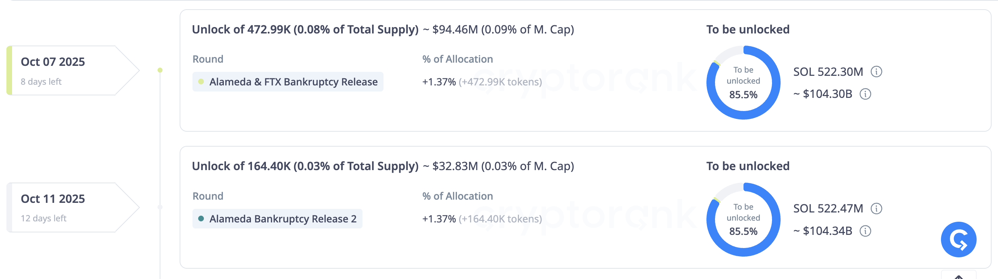Click info icon next to SOL 522.47M
This screenshot has width=998, height=279.
pos(876,209)
